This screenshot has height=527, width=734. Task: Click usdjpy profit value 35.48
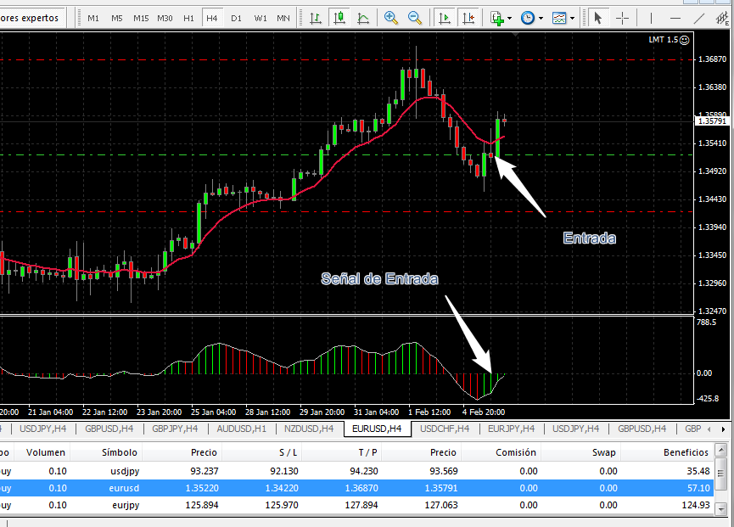click(698, 471)
